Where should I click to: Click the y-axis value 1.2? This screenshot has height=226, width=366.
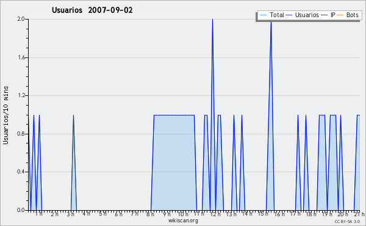click(21, 95)
